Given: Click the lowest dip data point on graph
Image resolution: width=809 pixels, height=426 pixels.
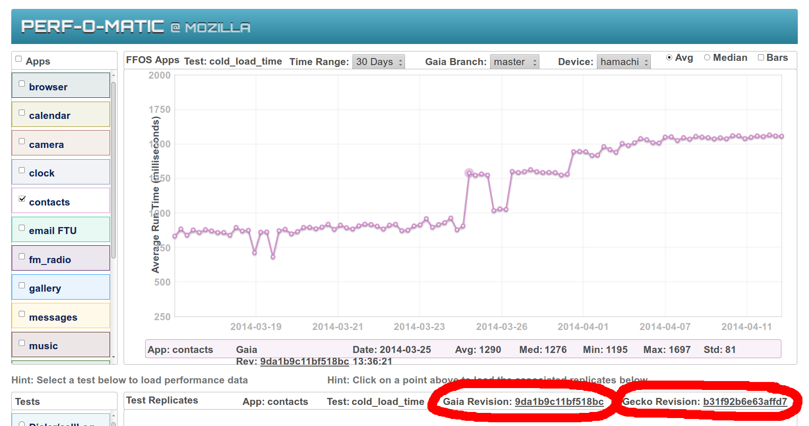Looking at the screenshot, I should click(x=273, y=257).
